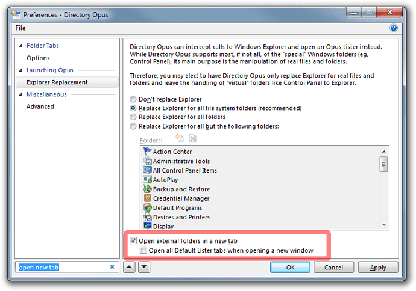416x291 pixels.
Task: Go to previous search result with up arrow
Action: point(129,267)
